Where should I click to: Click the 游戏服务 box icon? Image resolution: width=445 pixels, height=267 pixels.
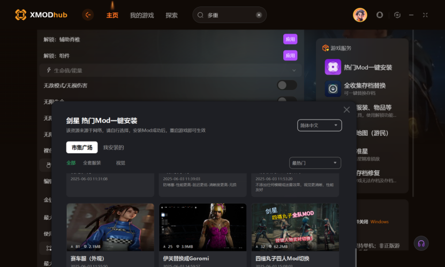click(325, 48)
